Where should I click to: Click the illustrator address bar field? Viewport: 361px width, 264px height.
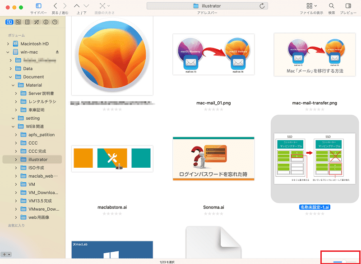pyautogui.click(x=207, y=6)
